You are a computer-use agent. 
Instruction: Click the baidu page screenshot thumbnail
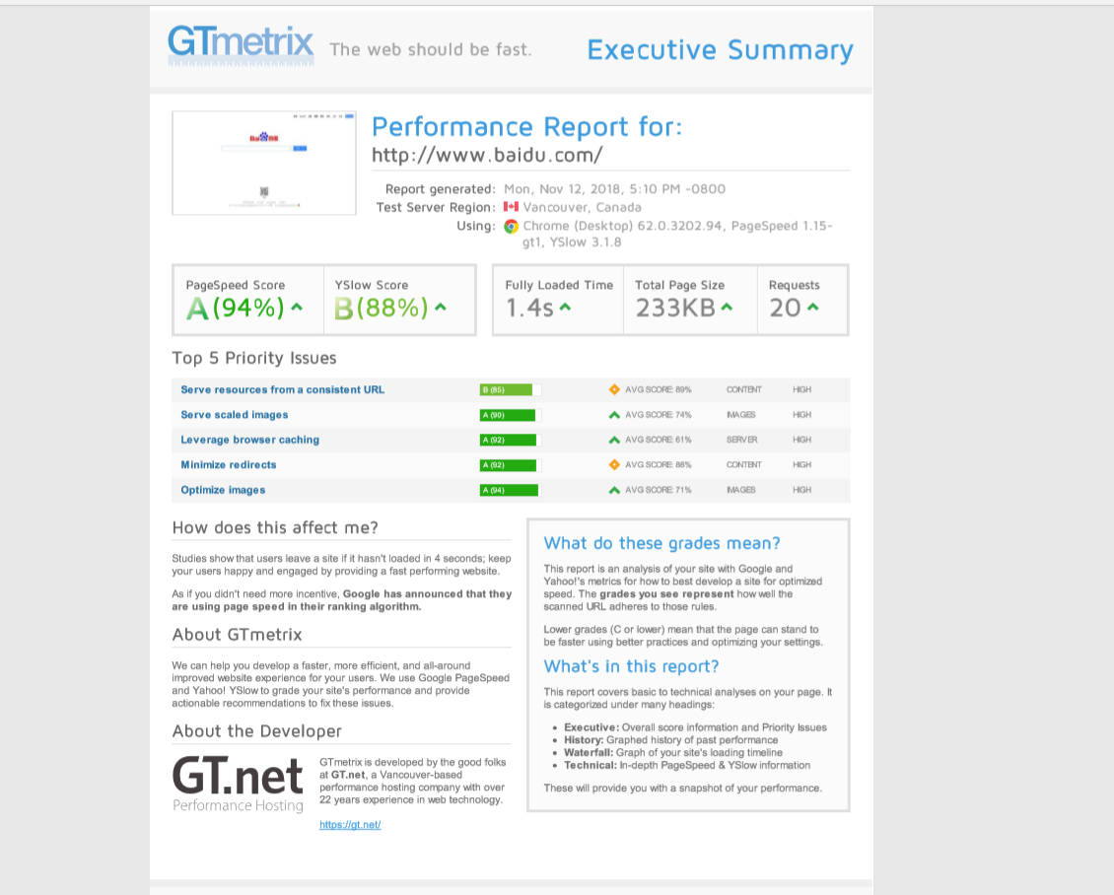264,163
